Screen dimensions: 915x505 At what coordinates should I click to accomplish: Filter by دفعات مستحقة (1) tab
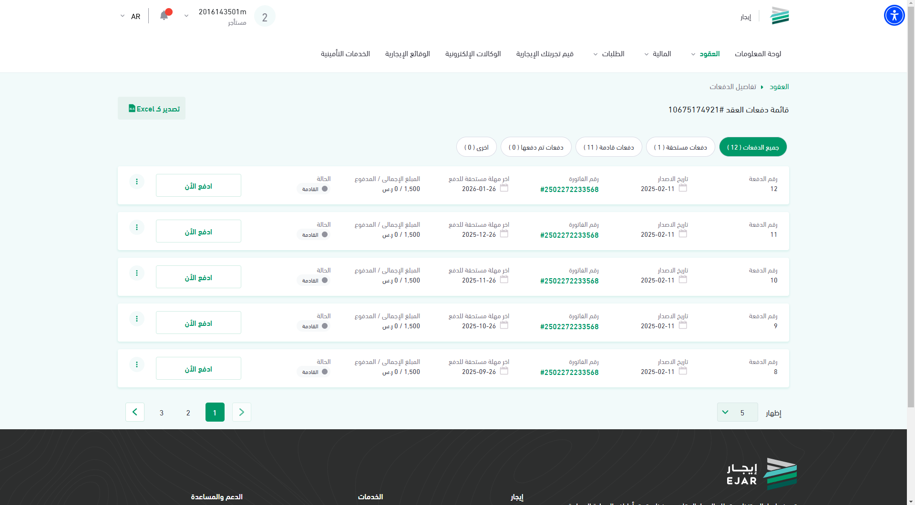tap(680, 147)
